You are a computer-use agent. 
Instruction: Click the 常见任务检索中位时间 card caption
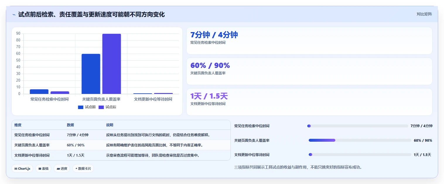208,43
